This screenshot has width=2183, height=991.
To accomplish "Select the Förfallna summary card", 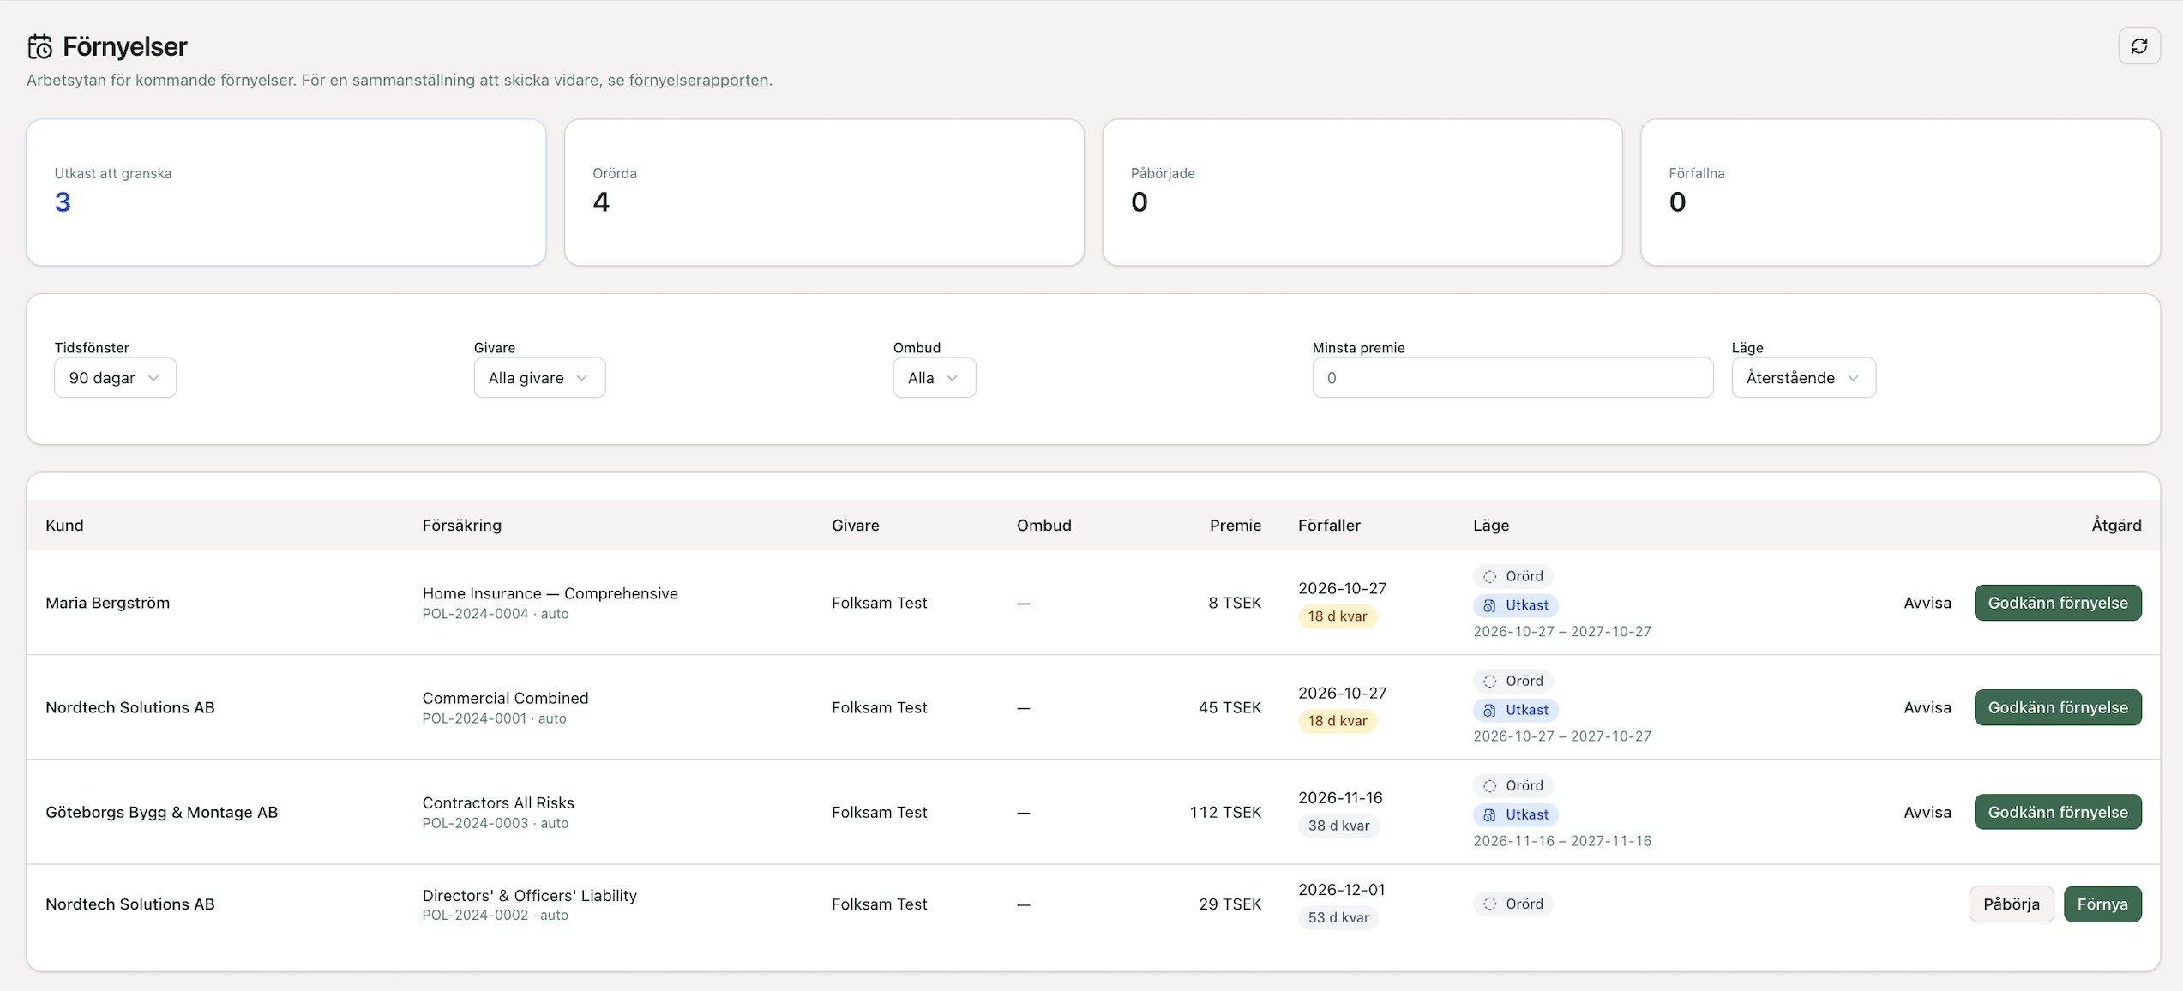I will (x=1900, y=192).
